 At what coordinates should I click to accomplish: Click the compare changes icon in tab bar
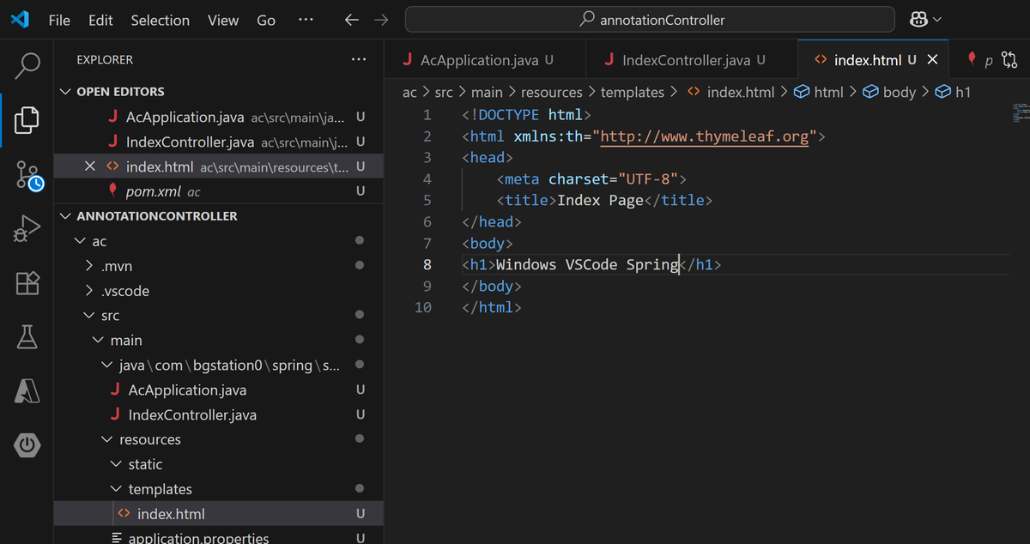pyautogui.click(x=1009, y=60)
